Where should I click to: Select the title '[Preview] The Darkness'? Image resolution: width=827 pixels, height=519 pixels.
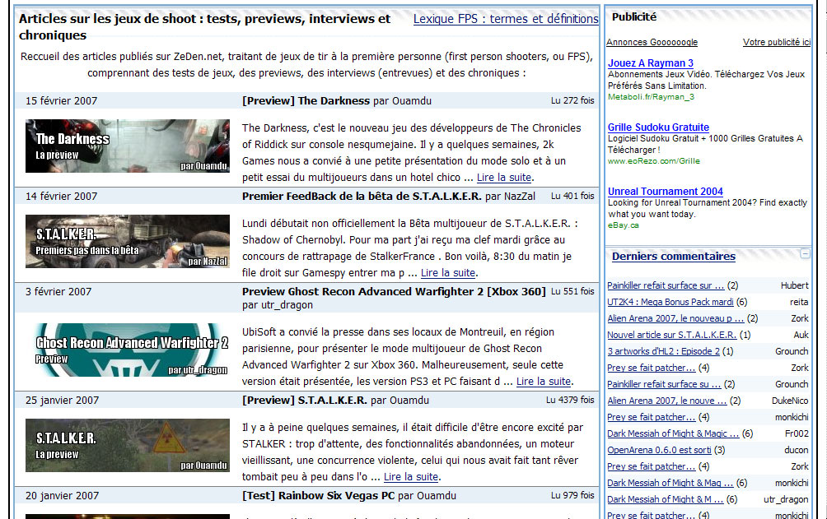[x=306, y=100]
